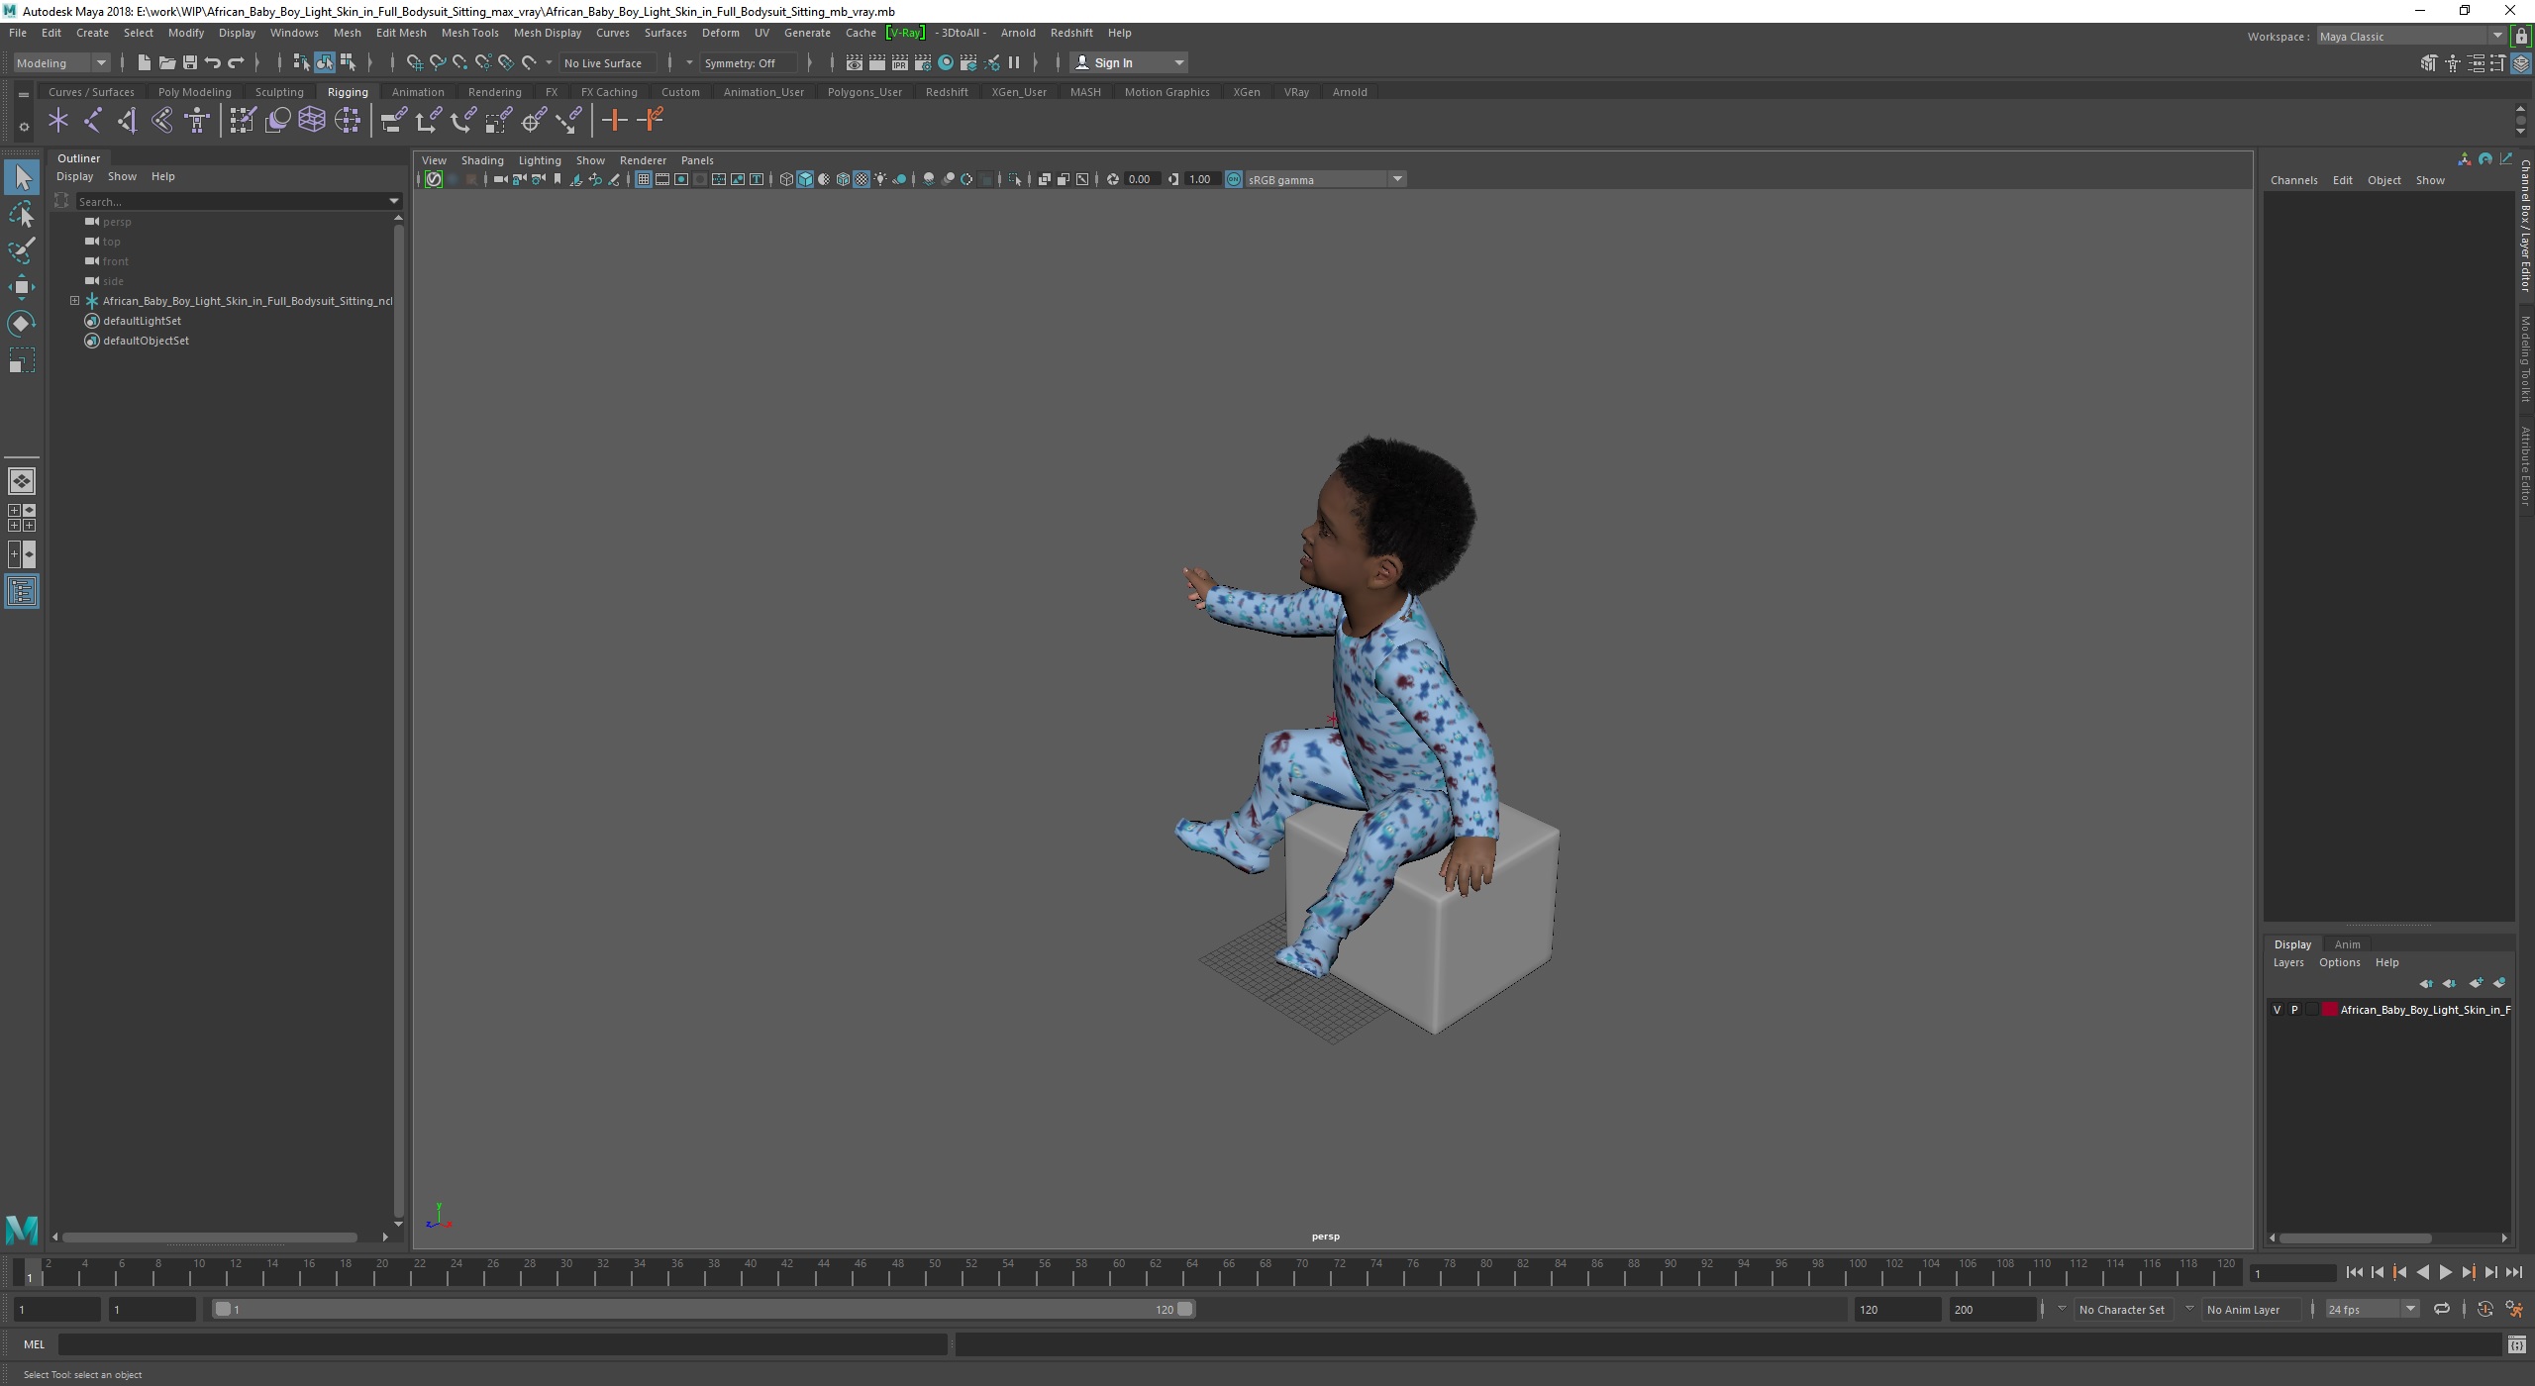Click the Outliner horizontal scrollbar

point(210,1237)
